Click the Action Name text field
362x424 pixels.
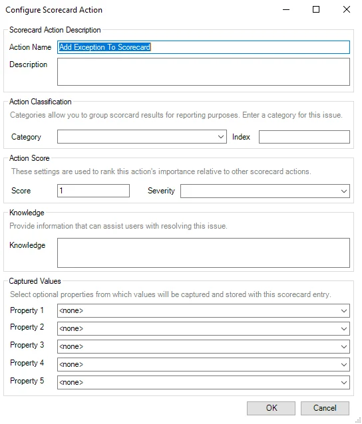click(204, 47)
